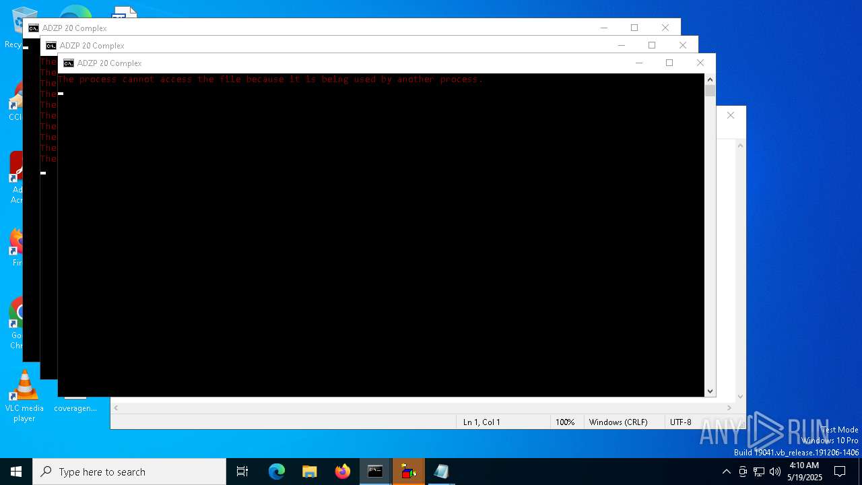Click the front ADZP 20 Complex title text

[109, 63]
